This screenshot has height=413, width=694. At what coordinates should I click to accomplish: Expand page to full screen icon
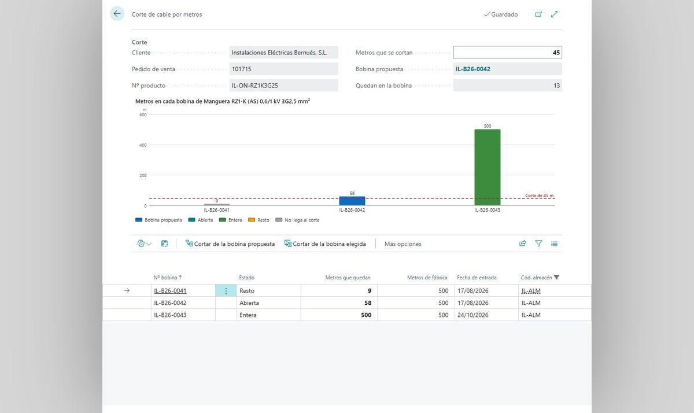[555, 14]
